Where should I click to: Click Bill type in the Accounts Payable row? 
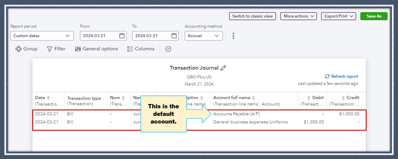coord(70,114)
